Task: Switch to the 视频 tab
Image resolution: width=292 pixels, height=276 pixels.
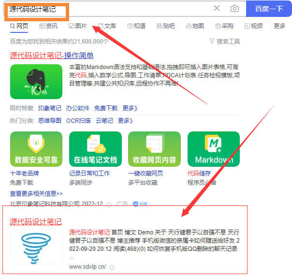Action: (x=254, y=26)
